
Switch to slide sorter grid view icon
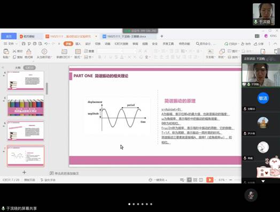coord(195,180)
